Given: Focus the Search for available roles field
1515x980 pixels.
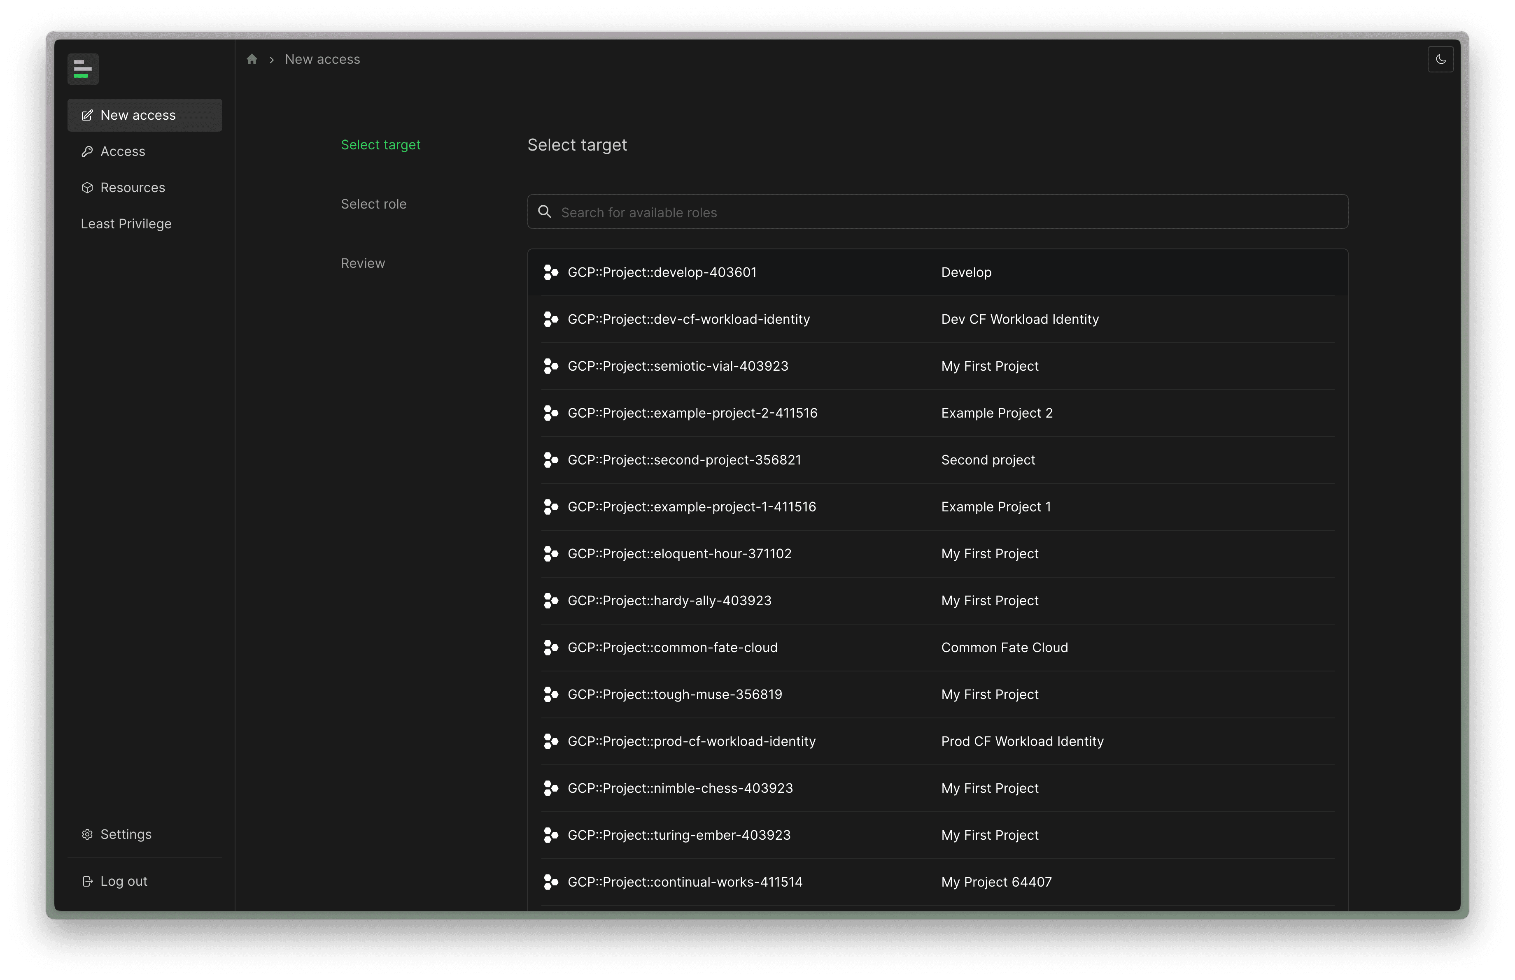Looking at the screenshot, I should (938, 212).
